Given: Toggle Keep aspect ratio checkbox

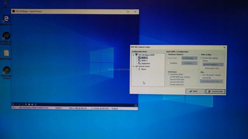Looking at the screenshot, I should [204, 68].
